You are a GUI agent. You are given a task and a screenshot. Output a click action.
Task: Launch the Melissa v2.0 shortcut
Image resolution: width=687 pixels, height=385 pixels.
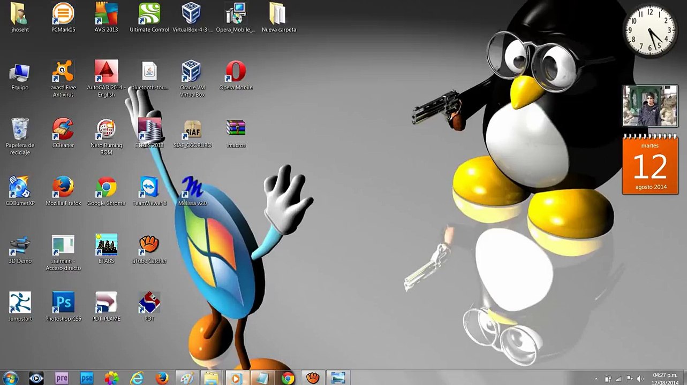click(x=192, y=191)
